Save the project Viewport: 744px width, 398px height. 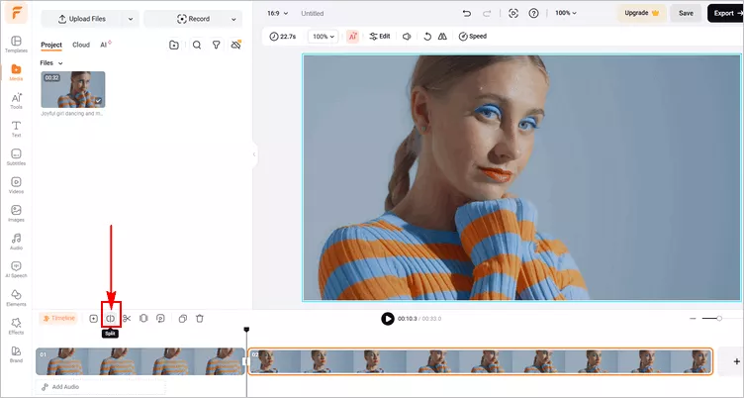pos(686,13)
